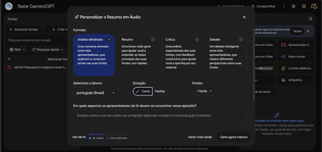Open Apresentação de slides option
The image size is (322, 152).
(296, 45)
